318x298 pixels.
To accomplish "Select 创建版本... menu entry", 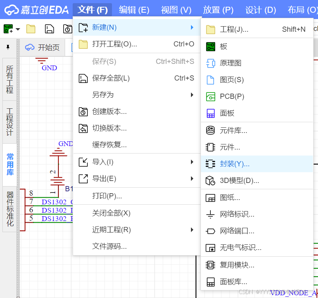I will (137, 112).
